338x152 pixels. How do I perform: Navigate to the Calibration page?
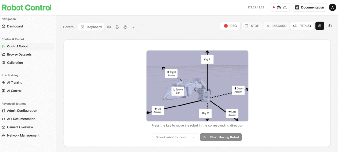pyautogui.click(x=15, y=63)
